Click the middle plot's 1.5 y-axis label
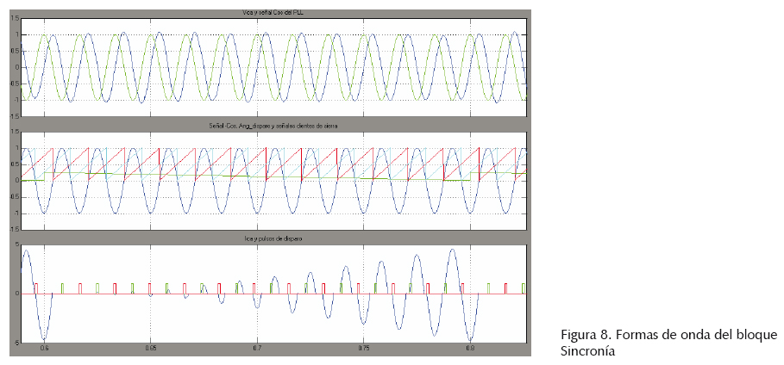784x365 pixels. coord(15,132)
